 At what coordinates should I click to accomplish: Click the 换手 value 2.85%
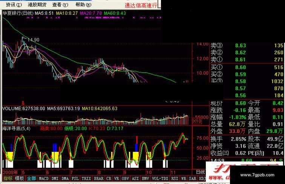point(239,139)
